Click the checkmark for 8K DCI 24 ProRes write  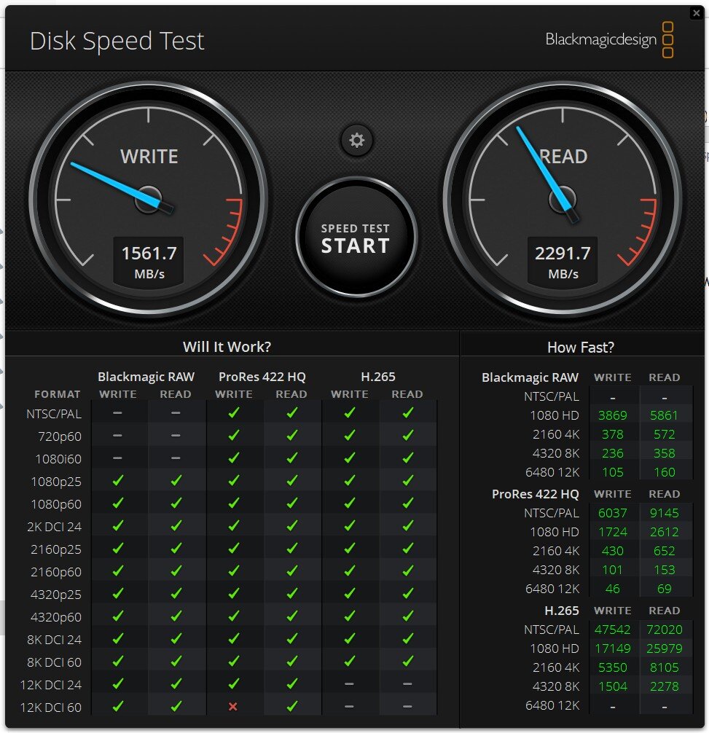(x=234, y=638)
